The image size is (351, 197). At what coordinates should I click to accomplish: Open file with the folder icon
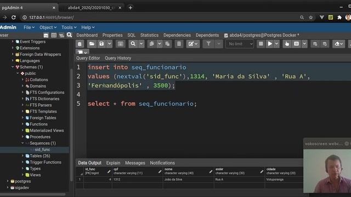pos(92,44)
